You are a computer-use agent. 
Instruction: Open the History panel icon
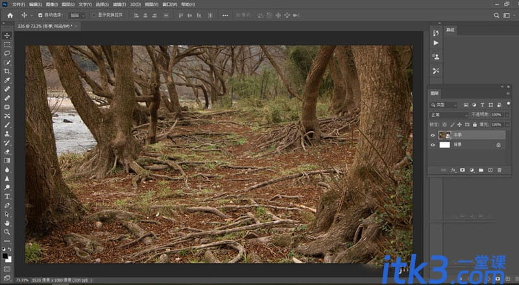coord(436,33)
